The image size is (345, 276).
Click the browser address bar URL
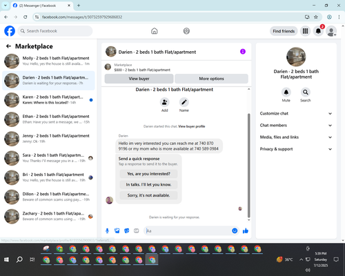82,17
